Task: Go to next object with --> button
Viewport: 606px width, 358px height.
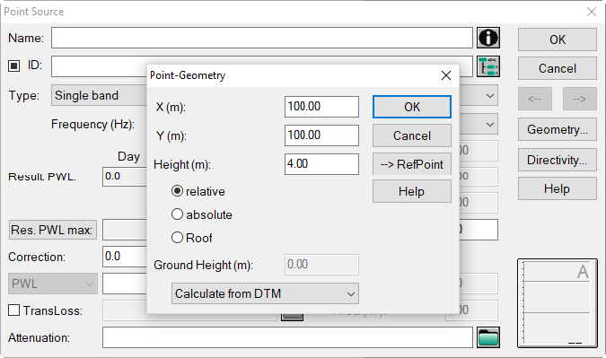Action: (x=580, y=99)
